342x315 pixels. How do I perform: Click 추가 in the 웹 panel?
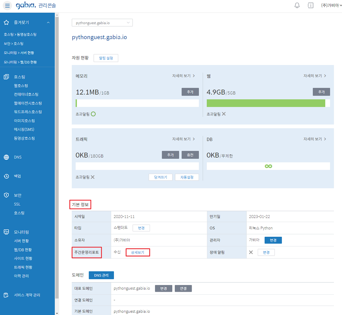pos(321,92)
